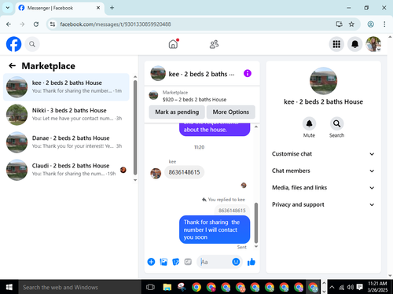The height and width of the screenshot is (294, 393).
Task: Attach a file photo icon
Action: point(163,262)
